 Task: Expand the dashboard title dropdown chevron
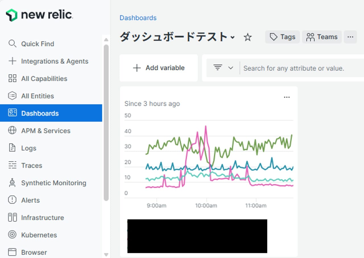point(233,38)
